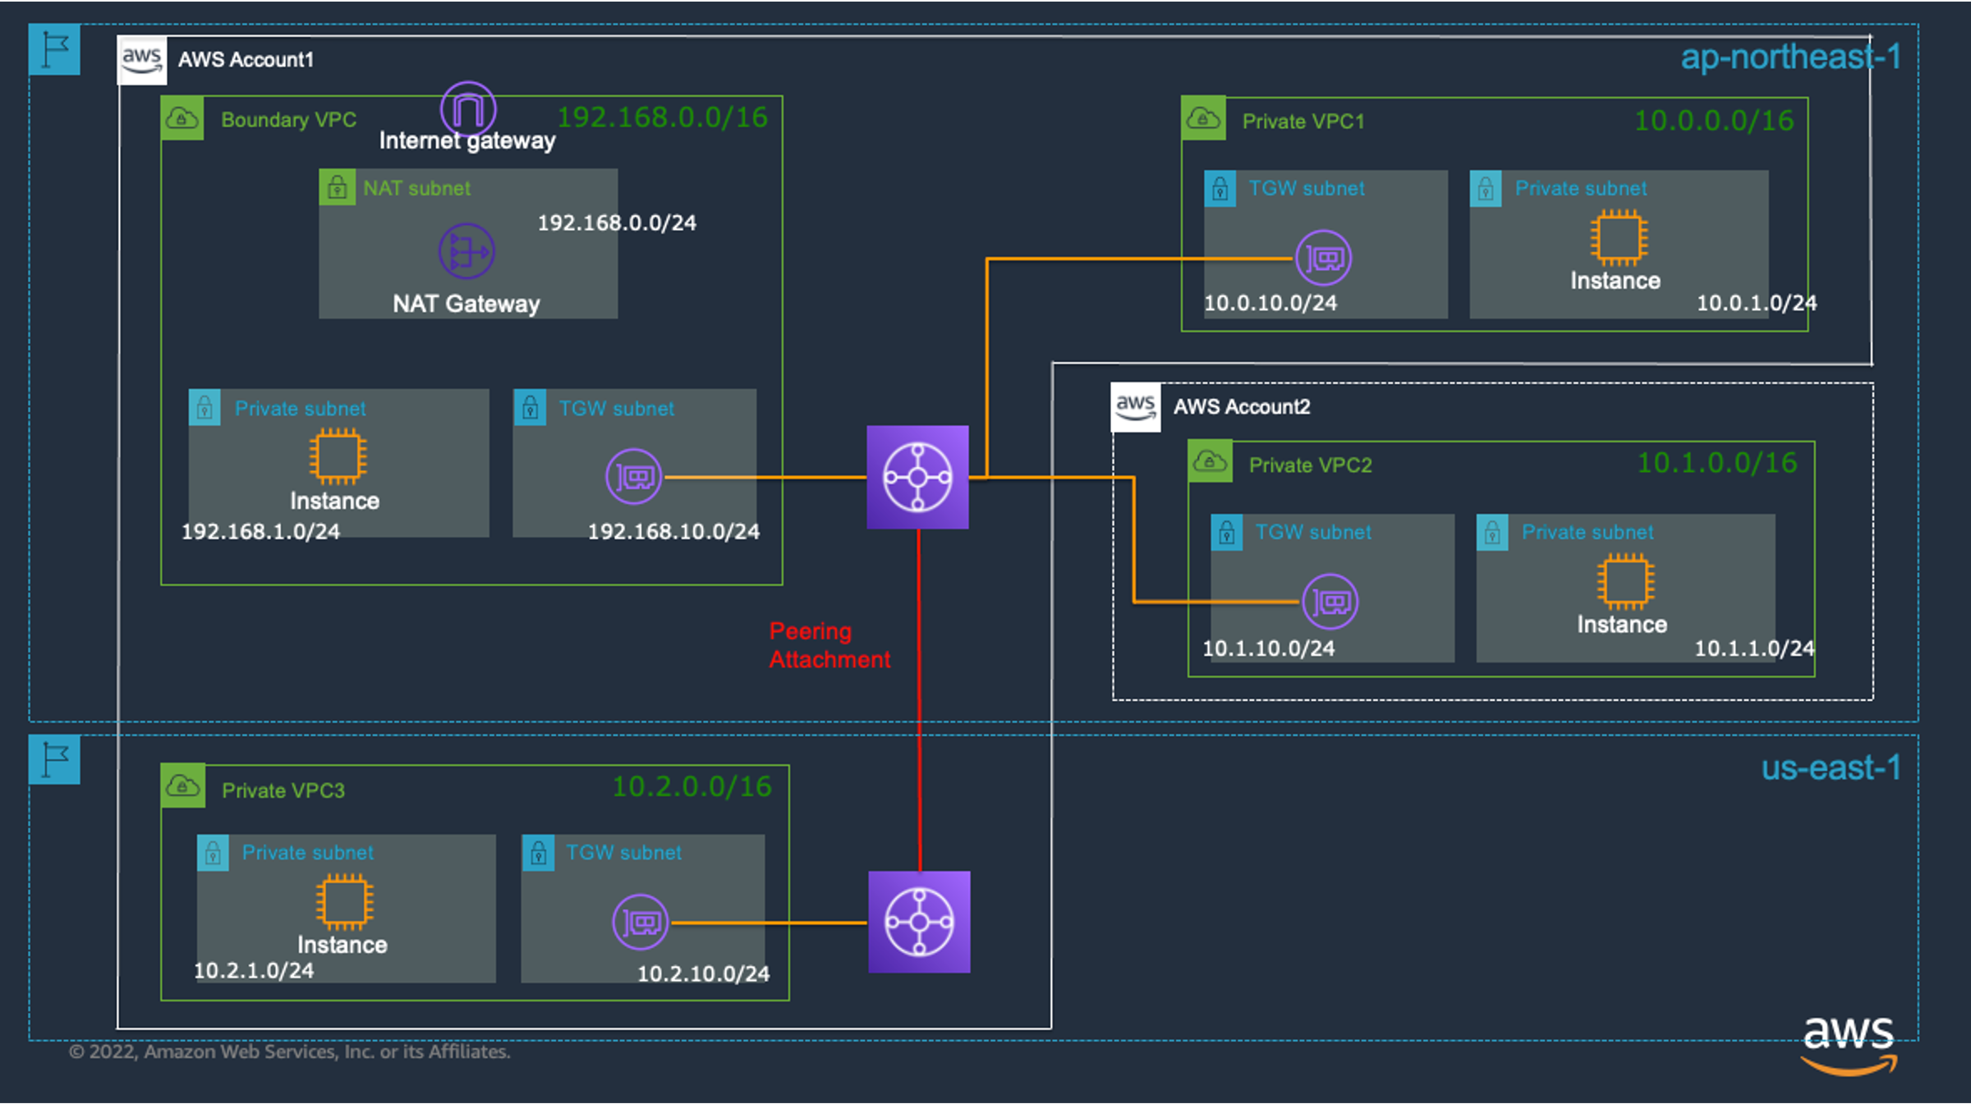Viewport: 1971px width, 1104px height.
Task: Click Private VPC1 TGW attachment icon
Action: click(x=1323, y=259)
